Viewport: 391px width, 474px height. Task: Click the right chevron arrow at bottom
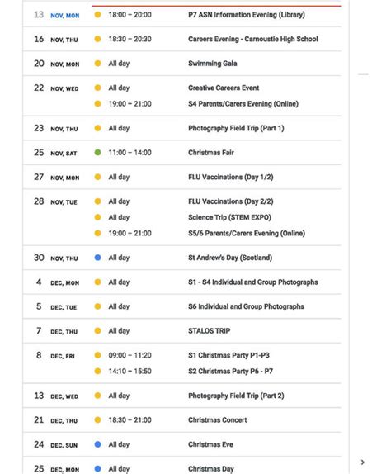pyautogui.click(x=363, y=462)
